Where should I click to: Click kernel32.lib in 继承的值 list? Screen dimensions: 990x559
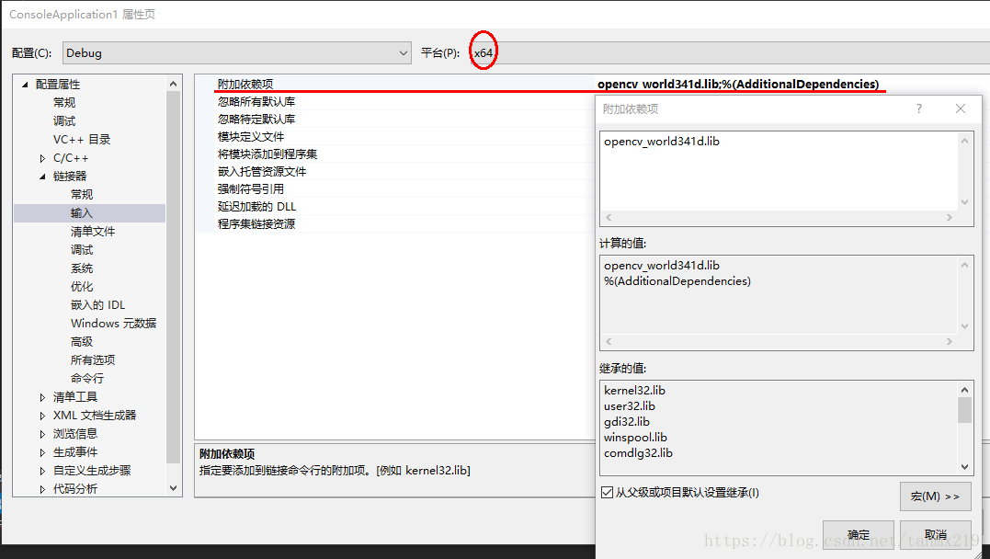(634, 391)
